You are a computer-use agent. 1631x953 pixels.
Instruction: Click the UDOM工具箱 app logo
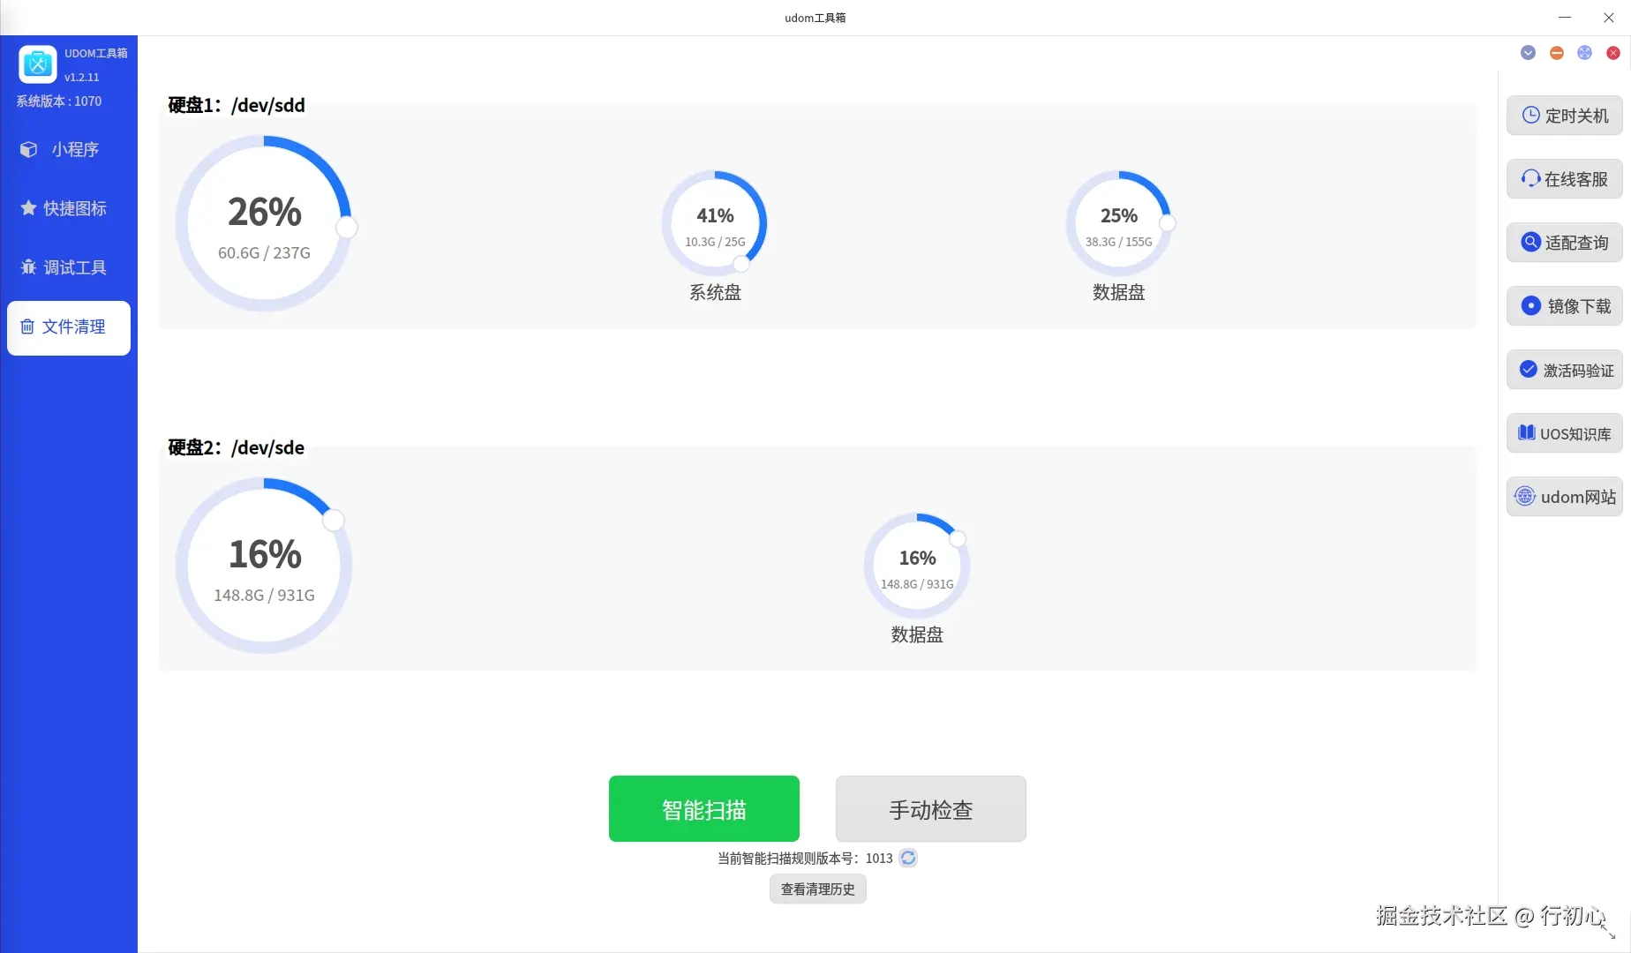(x=37, y=64)
